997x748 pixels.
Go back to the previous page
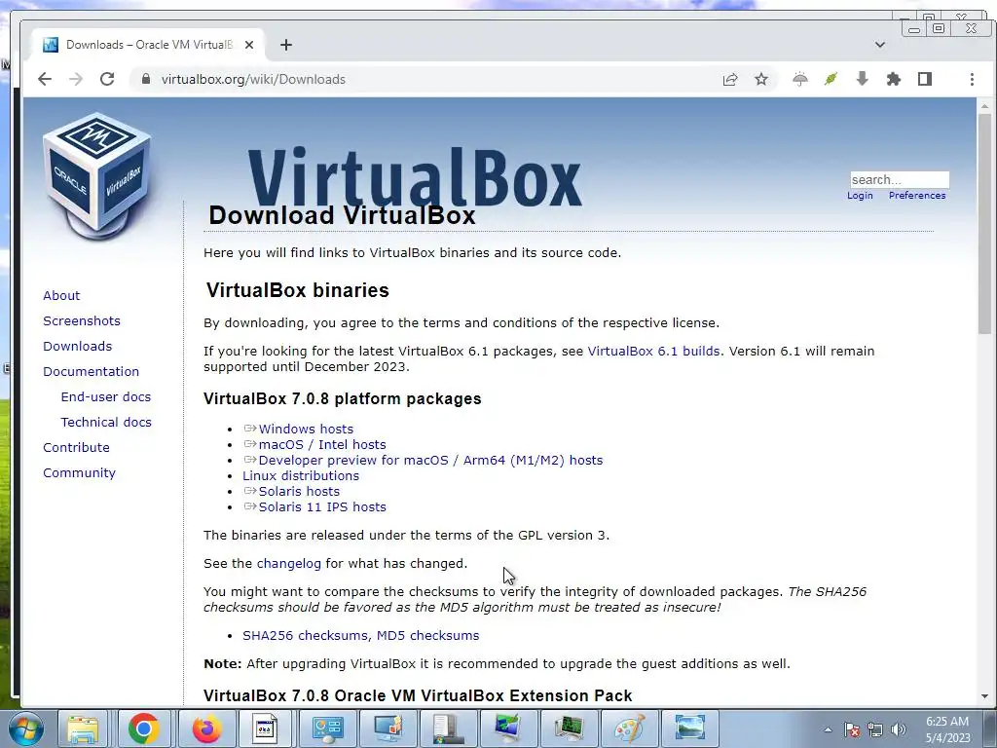(x=45, y=79)
